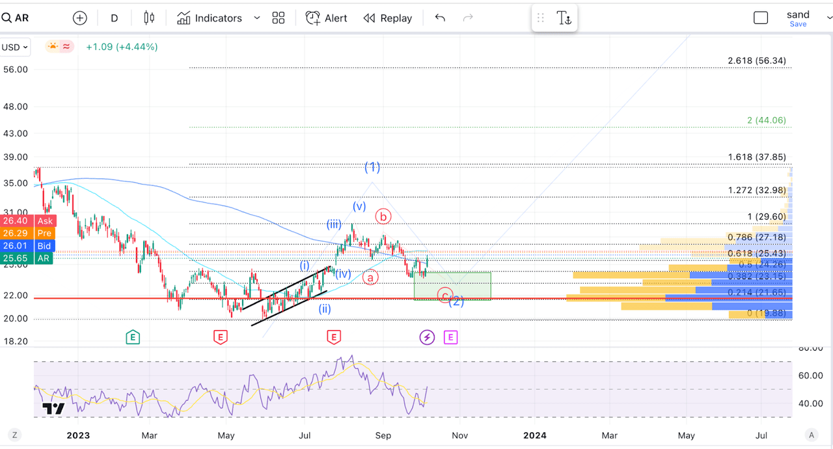Screen dimensions: 833x449
Task: Click the purple lightning bolt event marker
Action: 427,337
